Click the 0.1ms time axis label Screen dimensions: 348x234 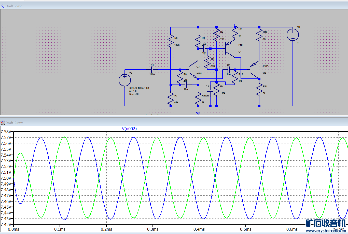point(60,229)
